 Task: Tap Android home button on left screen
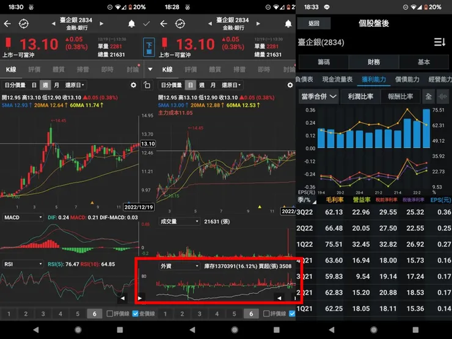tap(78, 329)
